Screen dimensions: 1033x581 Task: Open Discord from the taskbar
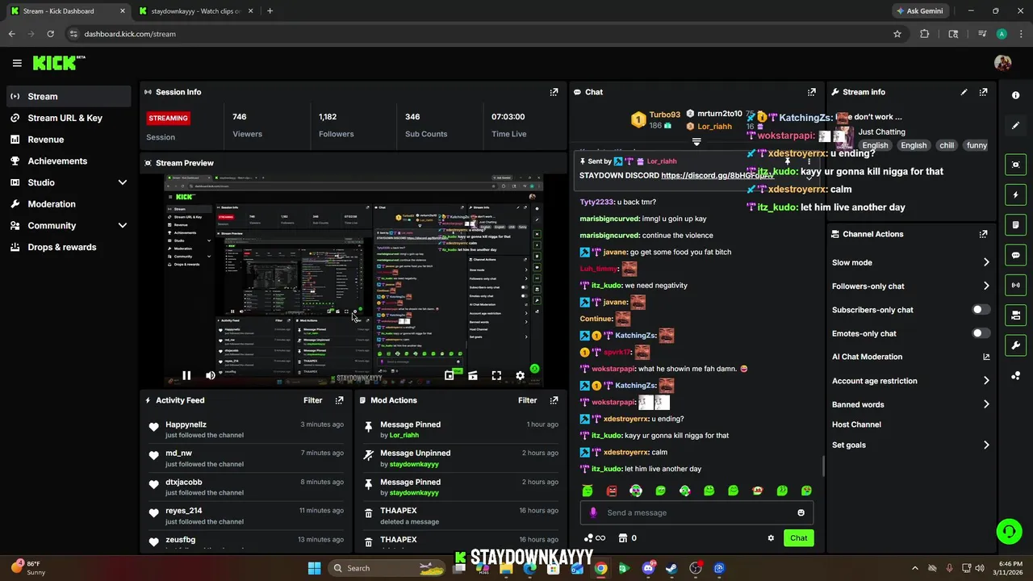[648, 568]
